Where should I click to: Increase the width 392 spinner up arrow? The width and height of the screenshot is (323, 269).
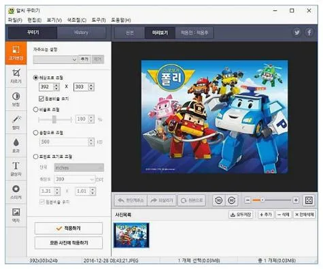(x=56, y=85)
